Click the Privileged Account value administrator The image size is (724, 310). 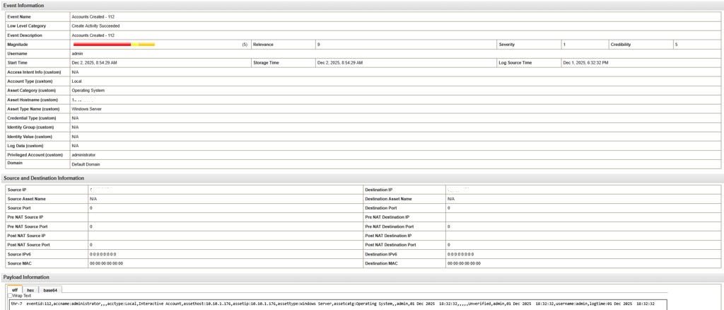[x=83, y=154]
